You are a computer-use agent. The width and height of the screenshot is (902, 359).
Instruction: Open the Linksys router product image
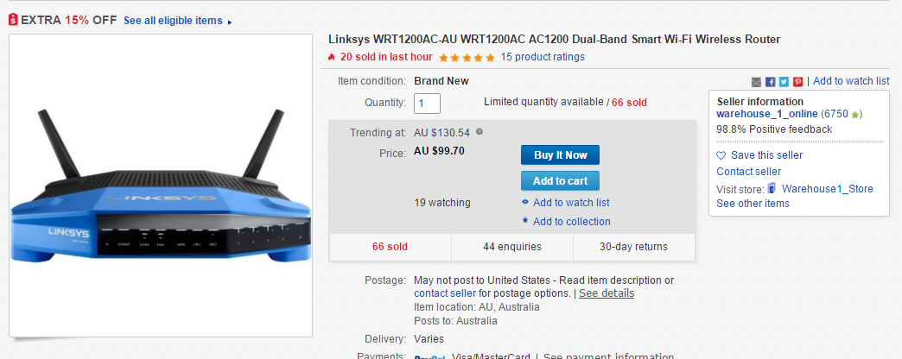coord(161,186)
